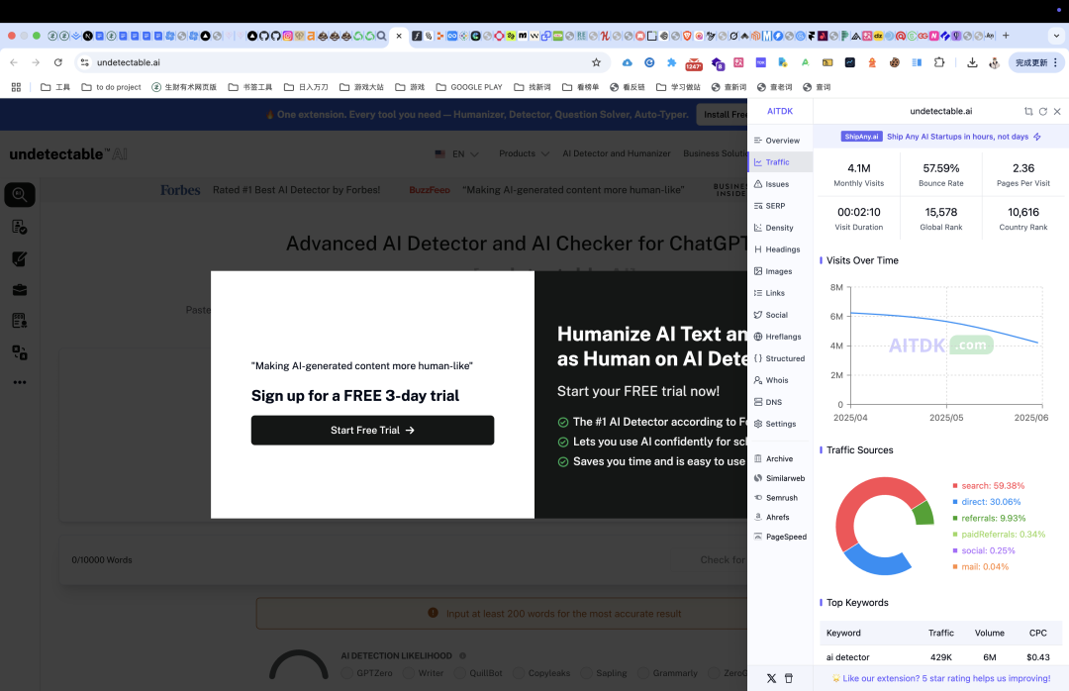Open the Issues section
The width and height of the screenshot is (1069, 691).
click(771, 184)
